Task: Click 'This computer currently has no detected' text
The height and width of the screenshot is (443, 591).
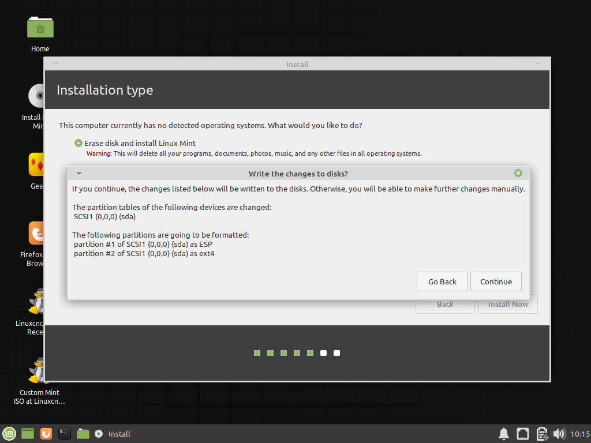Action: [x=210, y=125]
